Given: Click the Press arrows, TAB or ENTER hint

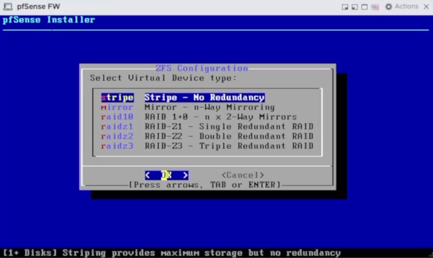Looking at the screenshot, I should pyautogui.click(x=205, y=185).
